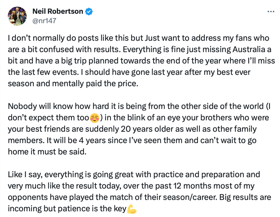The height and width of the screenshot is (217, 280).
Task: Click the blue verified badge
Action: pyautogui.click(x=89, y=11)
